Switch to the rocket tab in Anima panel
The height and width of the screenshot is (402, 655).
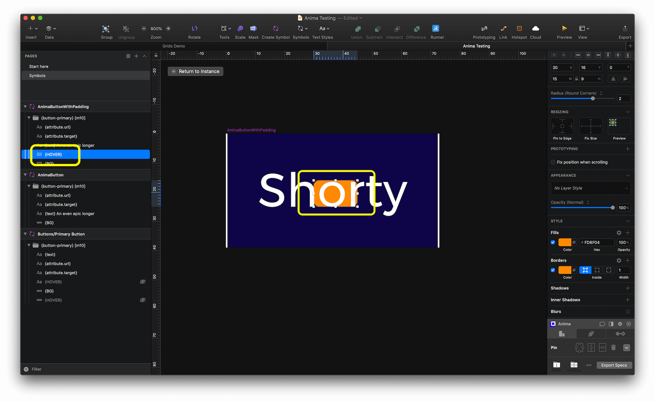[x=591, y=334]
